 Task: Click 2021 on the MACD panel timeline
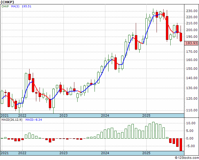pyautogui.click(x=5, y=153)
